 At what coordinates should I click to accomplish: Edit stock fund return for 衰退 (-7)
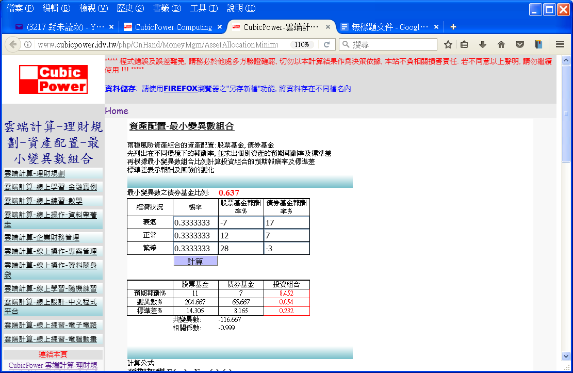(241, 222)
